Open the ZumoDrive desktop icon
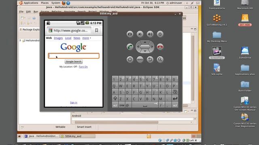259x145 pixels. [x=245, y=53]
